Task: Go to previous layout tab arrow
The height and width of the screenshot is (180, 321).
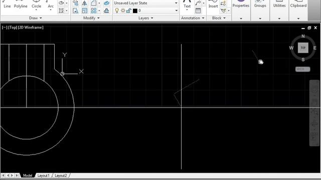Action: click(x=8, y=175)
